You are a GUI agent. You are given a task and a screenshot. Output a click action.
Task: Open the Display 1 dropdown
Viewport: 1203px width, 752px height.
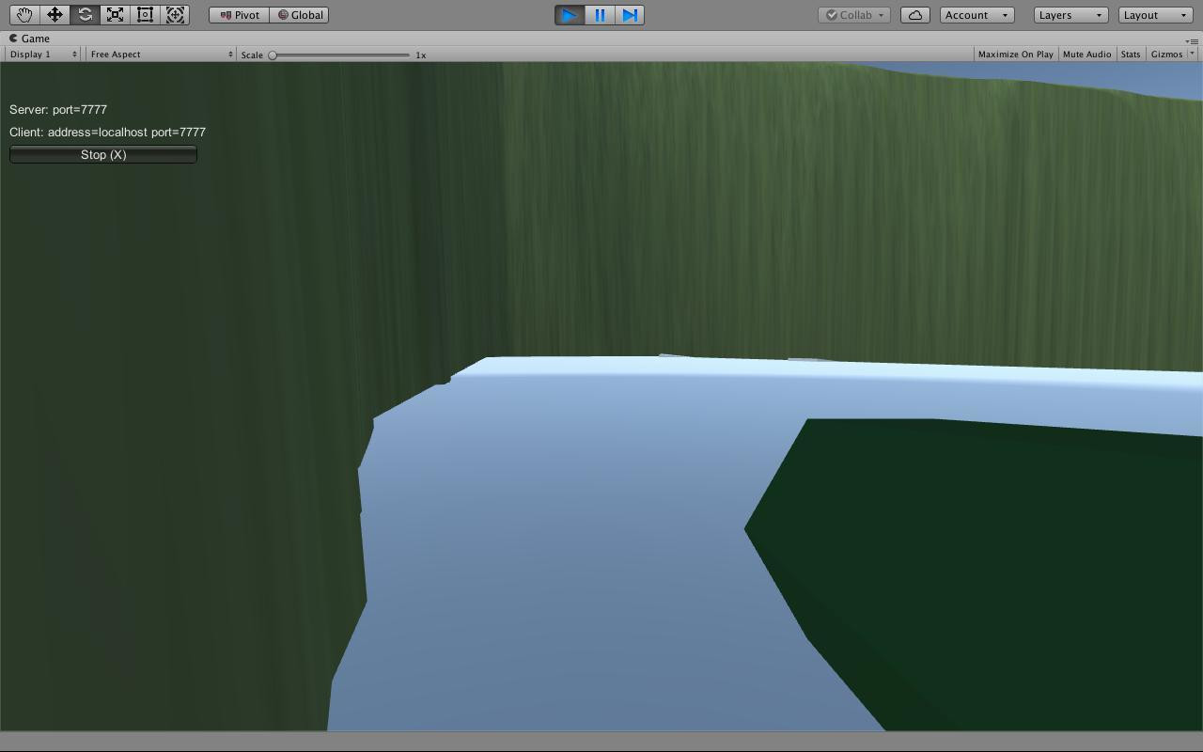[x=43, y=55]
